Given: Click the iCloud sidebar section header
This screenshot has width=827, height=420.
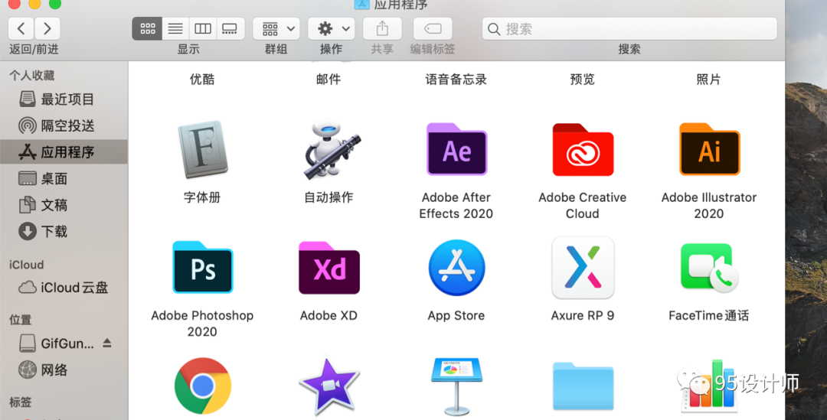Looking at the screenshot, I should point(26,265).
